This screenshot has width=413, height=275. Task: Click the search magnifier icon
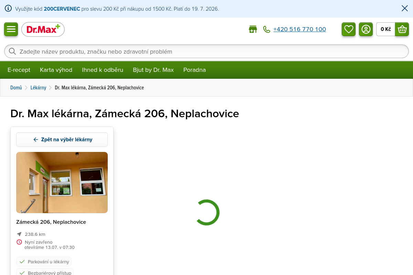(x=12, y=51)
